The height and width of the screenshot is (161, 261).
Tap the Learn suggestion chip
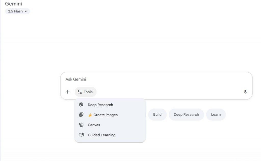216,115
